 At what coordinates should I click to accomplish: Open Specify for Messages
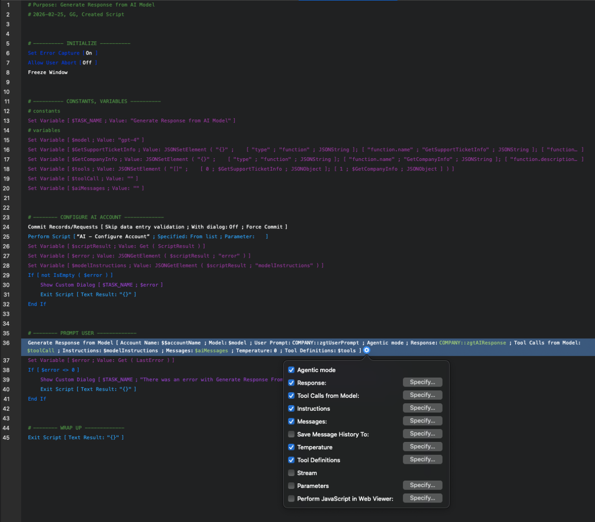pos(423,421)
